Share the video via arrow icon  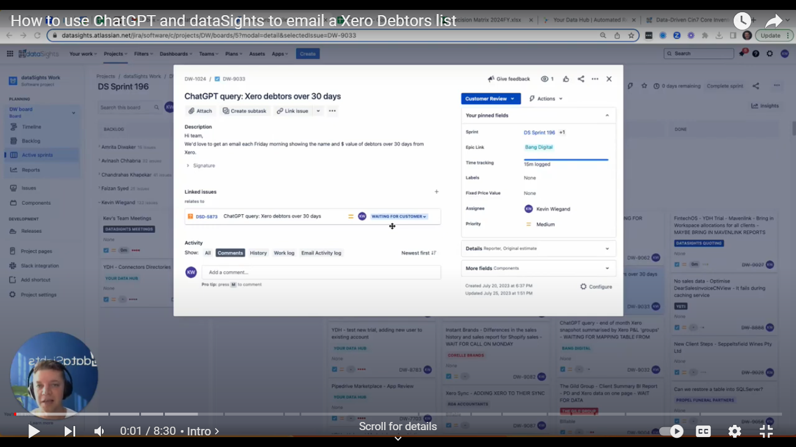pyautogui.click(x=773, y=22)
